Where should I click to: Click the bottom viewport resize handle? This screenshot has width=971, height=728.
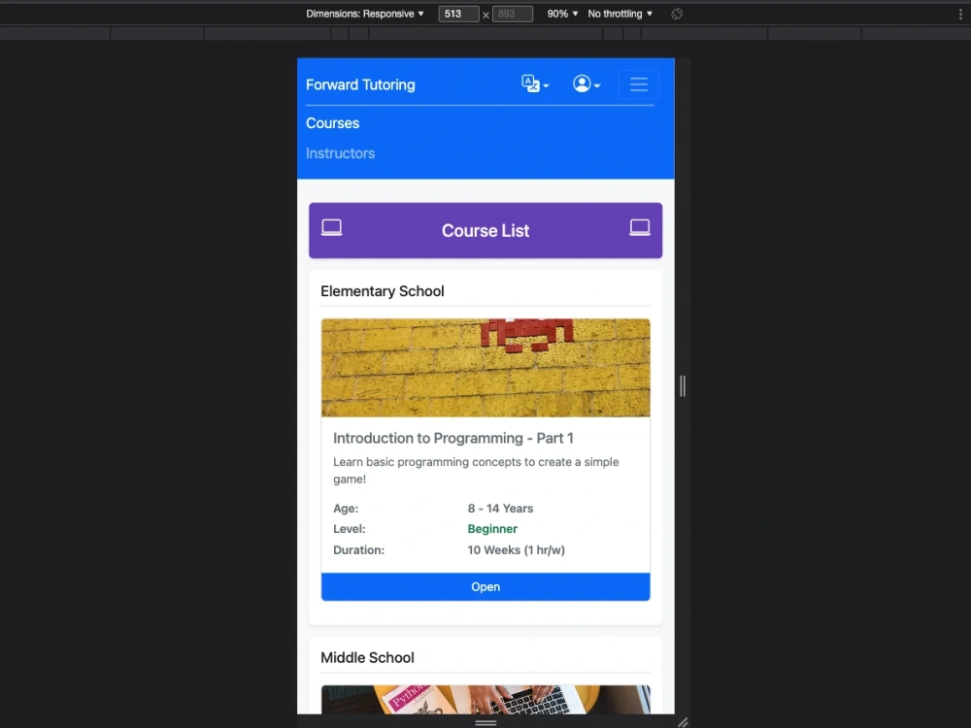tap(485, 722)
